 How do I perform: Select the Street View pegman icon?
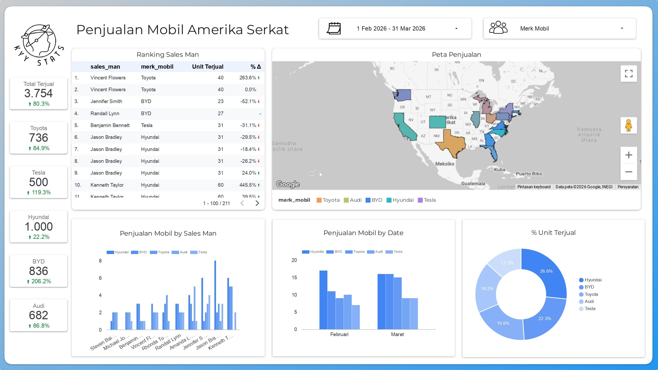point(629,125)
